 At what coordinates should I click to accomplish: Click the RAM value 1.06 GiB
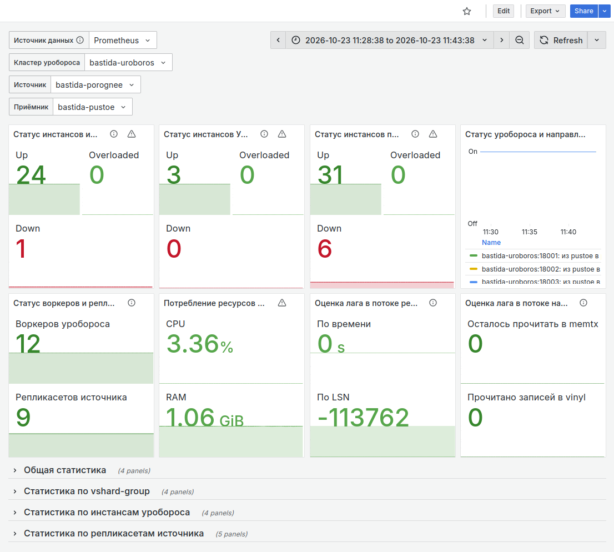tap(204, 417)
